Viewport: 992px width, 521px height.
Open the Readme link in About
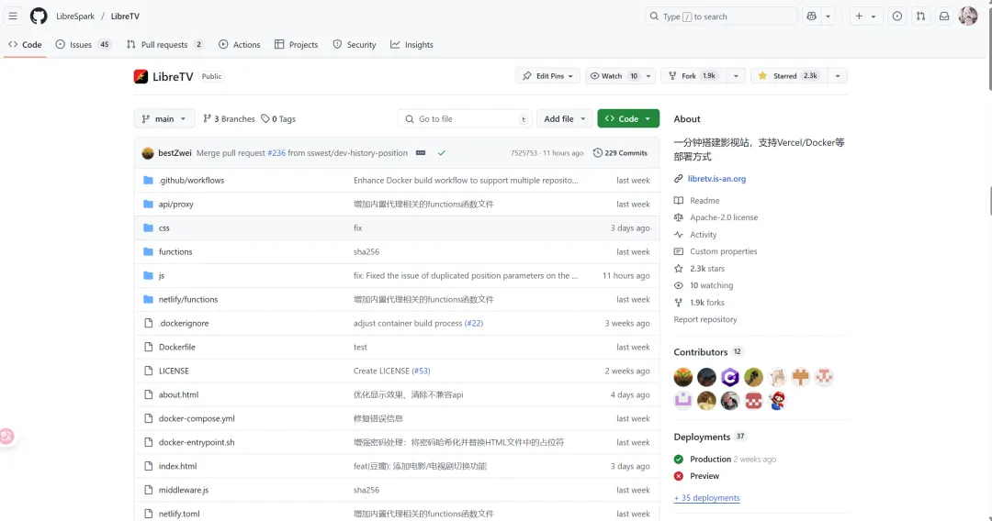(705, 200)
